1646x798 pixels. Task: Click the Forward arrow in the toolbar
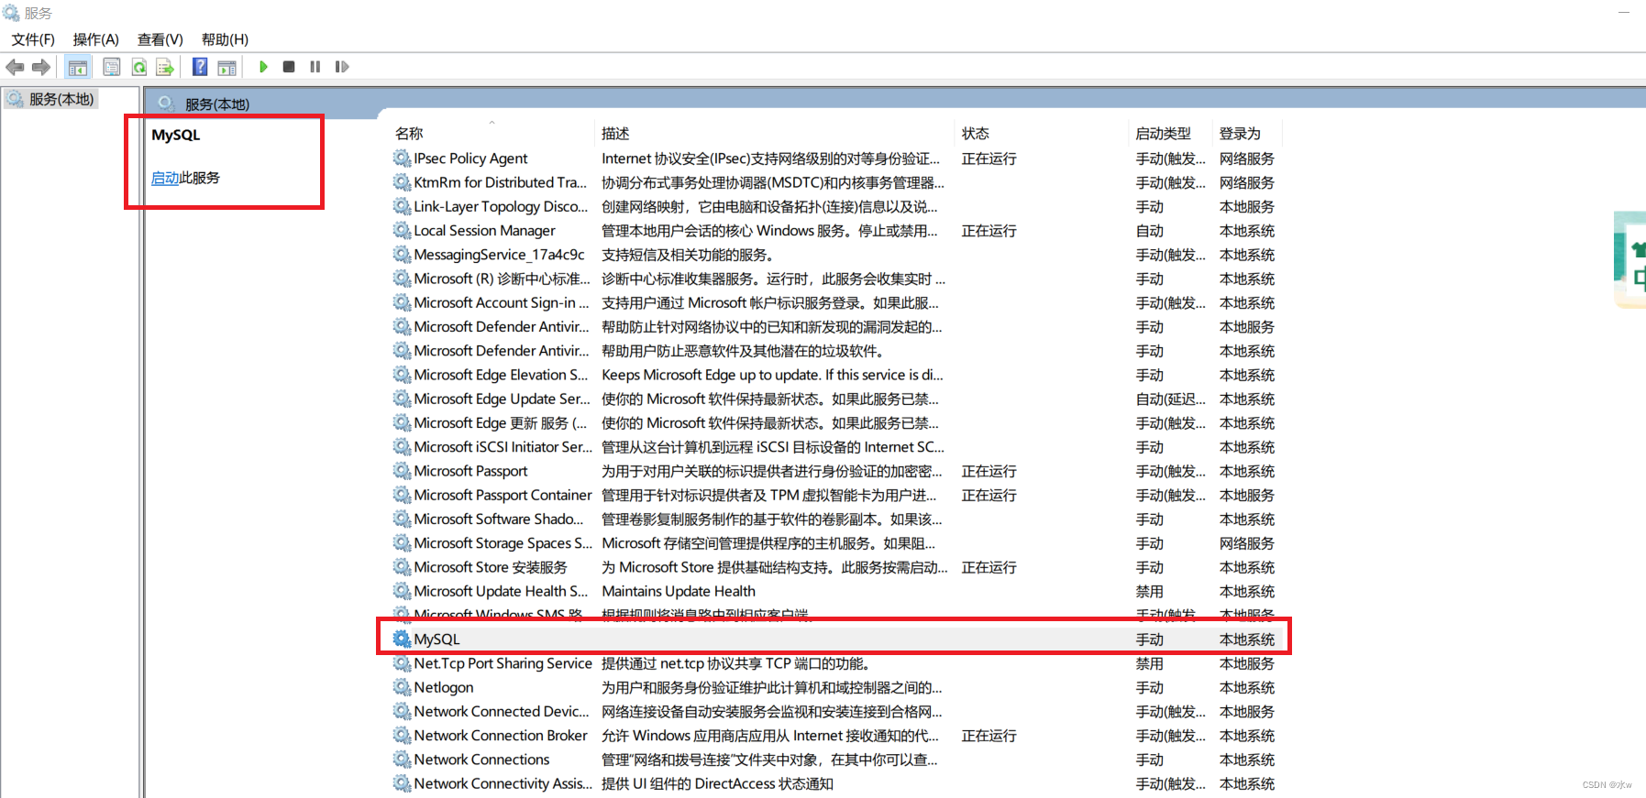tap(41, 67)
